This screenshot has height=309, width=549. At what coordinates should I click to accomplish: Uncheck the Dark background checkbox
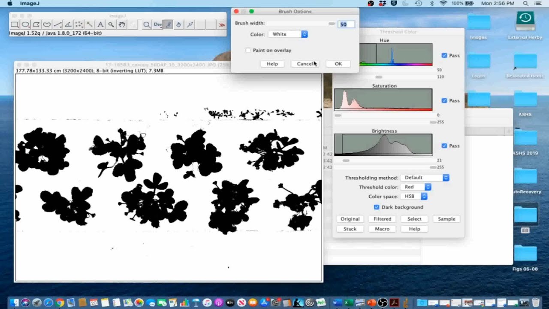click(x=377, y=207)
